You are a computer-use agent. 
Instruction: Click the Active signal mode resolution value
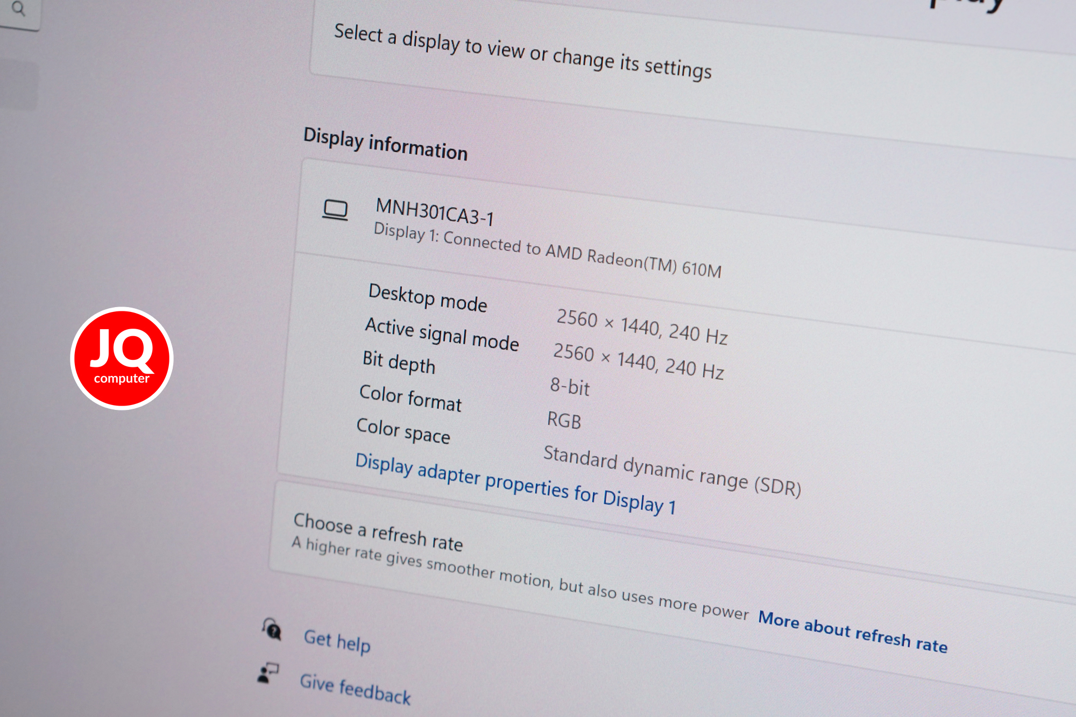click(x=639, y=361)
